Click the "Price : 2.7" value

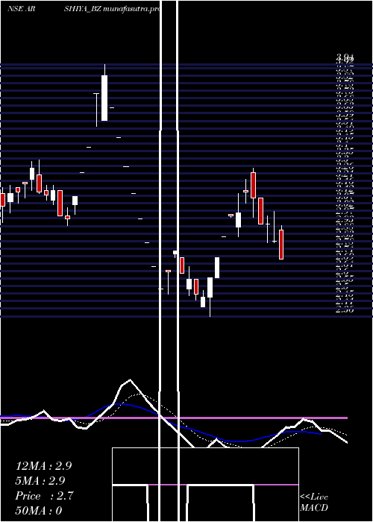coord(44,496)
